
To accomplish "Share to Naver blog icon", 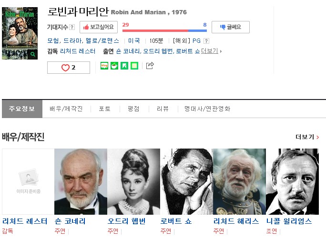I will pyautogui.click(x=104, y=66).
